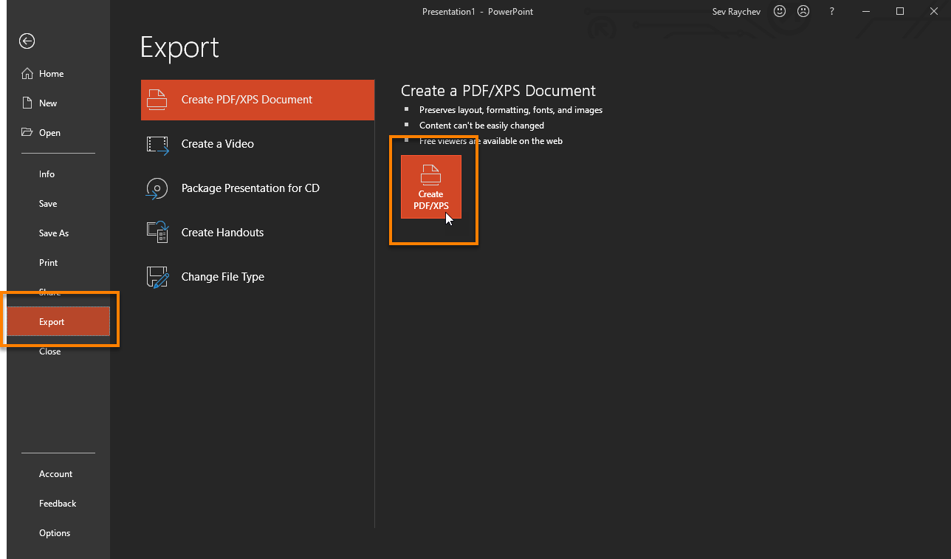Open the Info page

click(47, 174)
